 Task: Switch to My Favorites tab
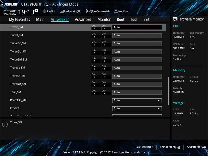(20, 20)
